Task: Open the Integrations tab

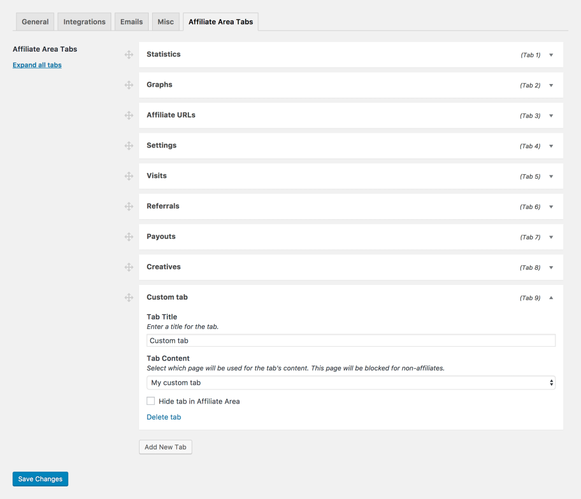Action: pos(84,22)
